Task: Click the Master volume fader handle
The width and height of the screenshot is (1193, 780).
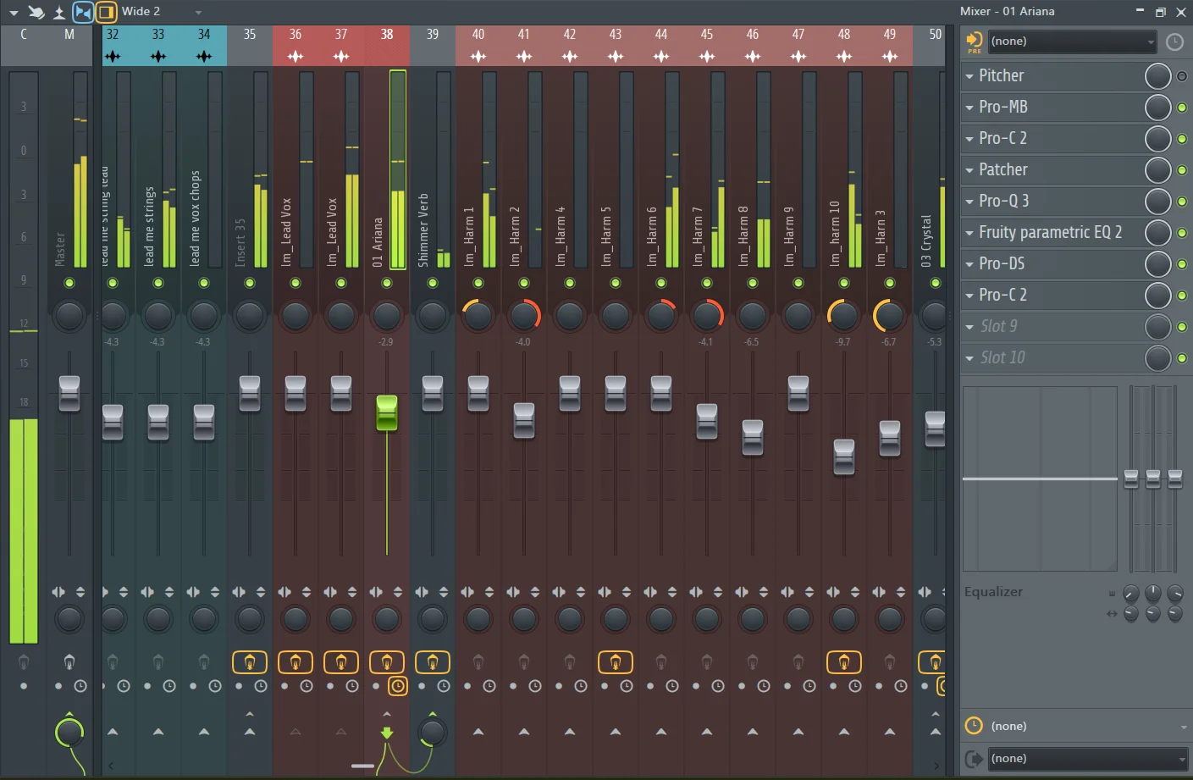Action: click(x=69, y=394)
